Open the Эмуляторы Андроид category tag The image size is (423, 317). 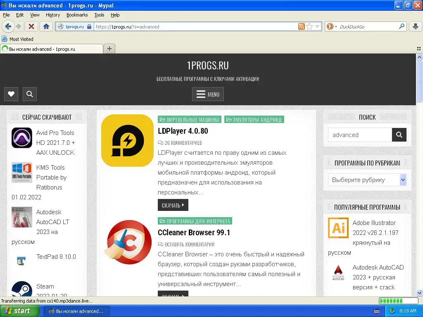pos(254,119)
